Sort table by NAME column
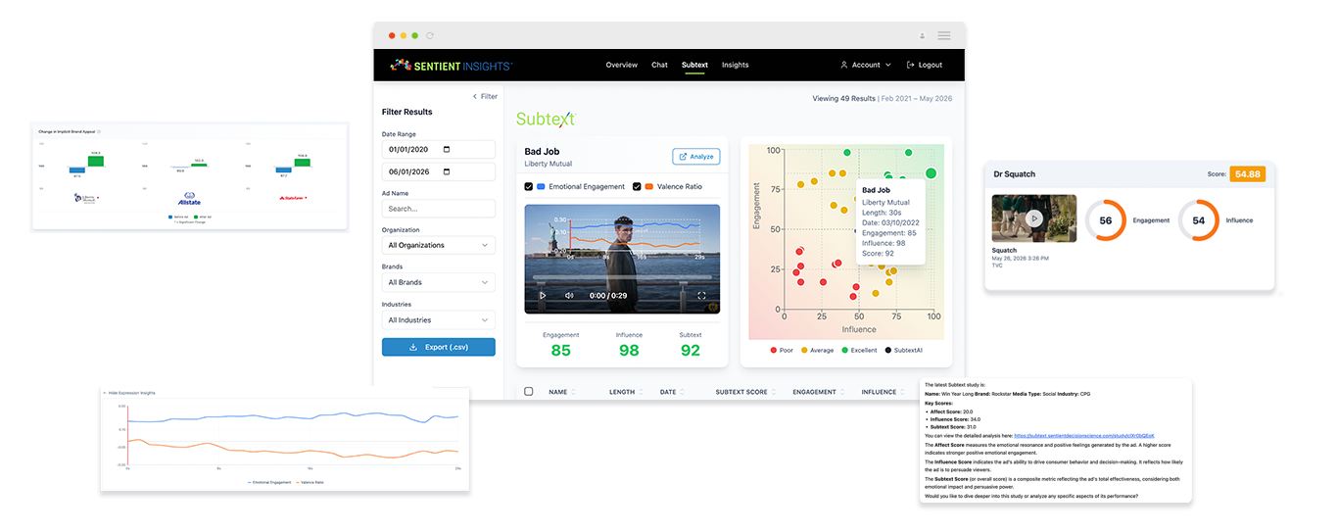The height and width of the screenshot is (532, 1338). [x=561, y=392]
